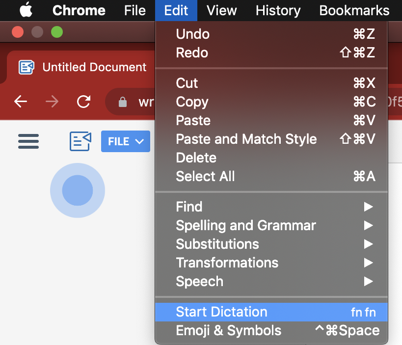Image resolution: width=402 pixels, height=345 pixels.
Task: Open the Apple menu
Action: point(26,10)
